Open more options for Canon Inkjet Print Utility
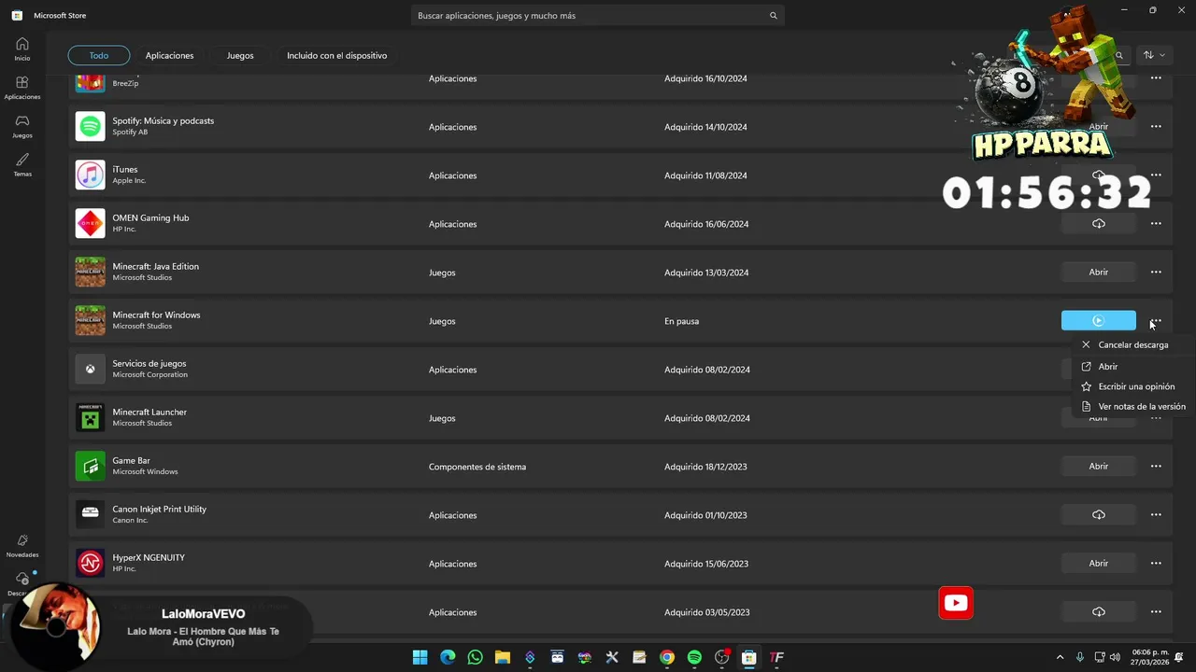Screen dimensions: 1196x672 (x=1156, y=515)
